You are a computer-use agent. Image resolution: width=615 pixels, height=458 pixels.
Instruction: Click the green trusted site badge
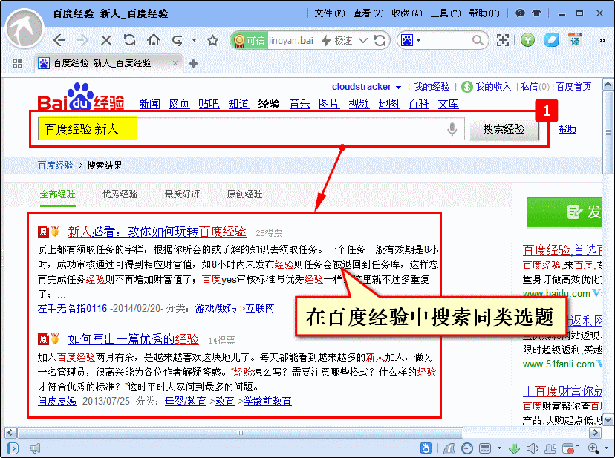click(250, 40)
